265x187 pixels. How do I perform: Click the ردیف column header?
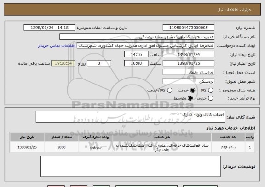pos(250,137)
